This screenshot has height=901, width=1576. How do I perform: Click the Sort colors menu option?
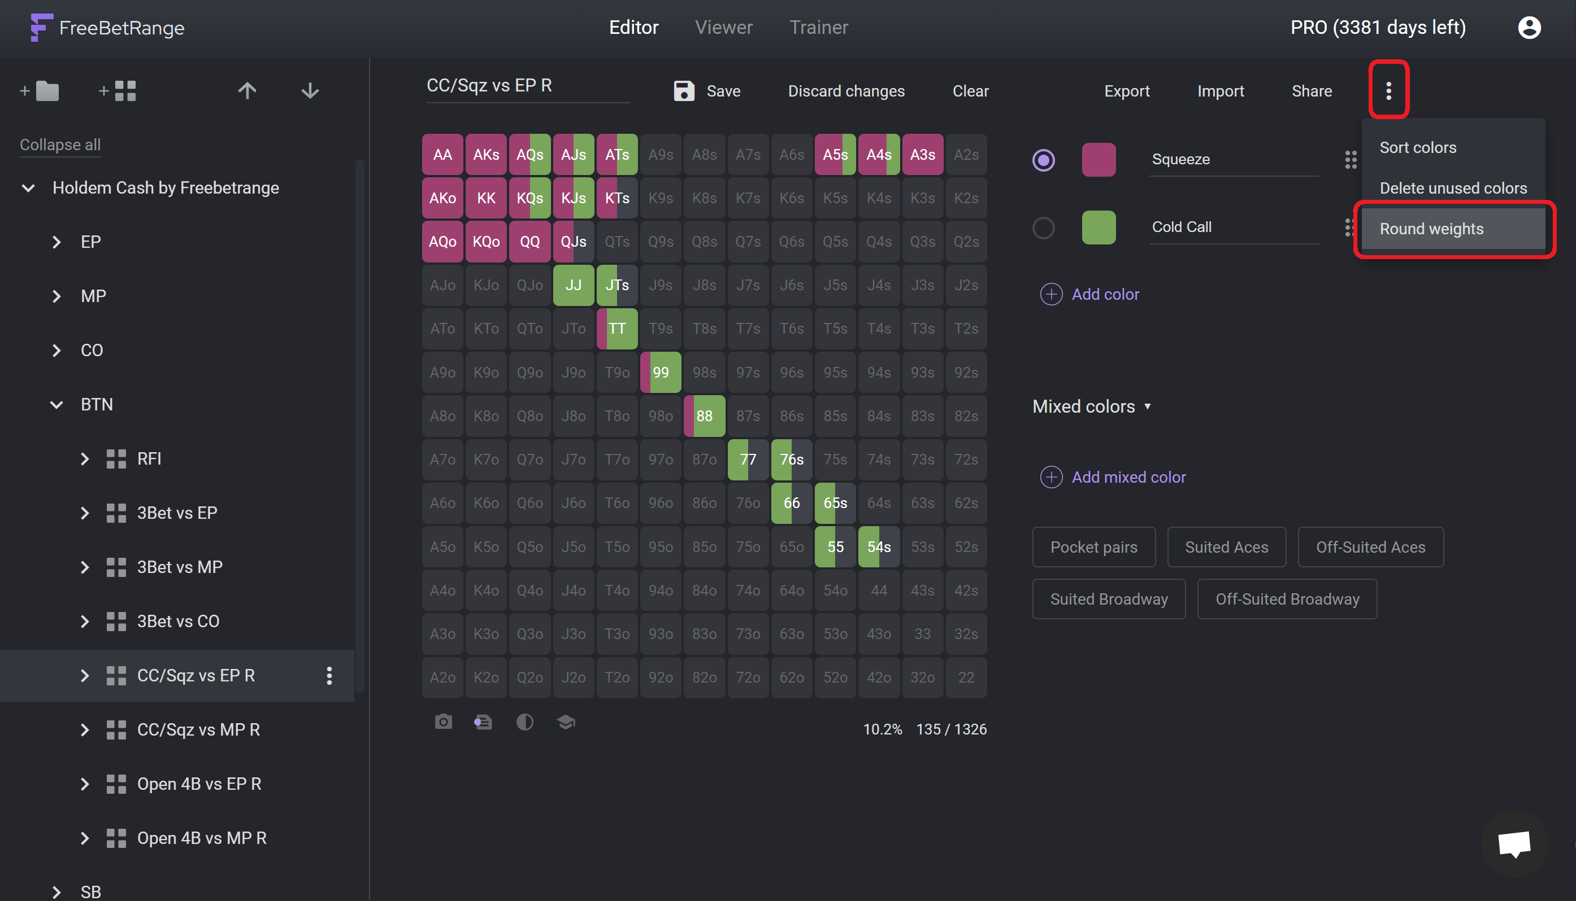click(1418, 147)
